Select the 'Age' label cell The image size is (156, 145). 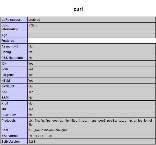14,35
